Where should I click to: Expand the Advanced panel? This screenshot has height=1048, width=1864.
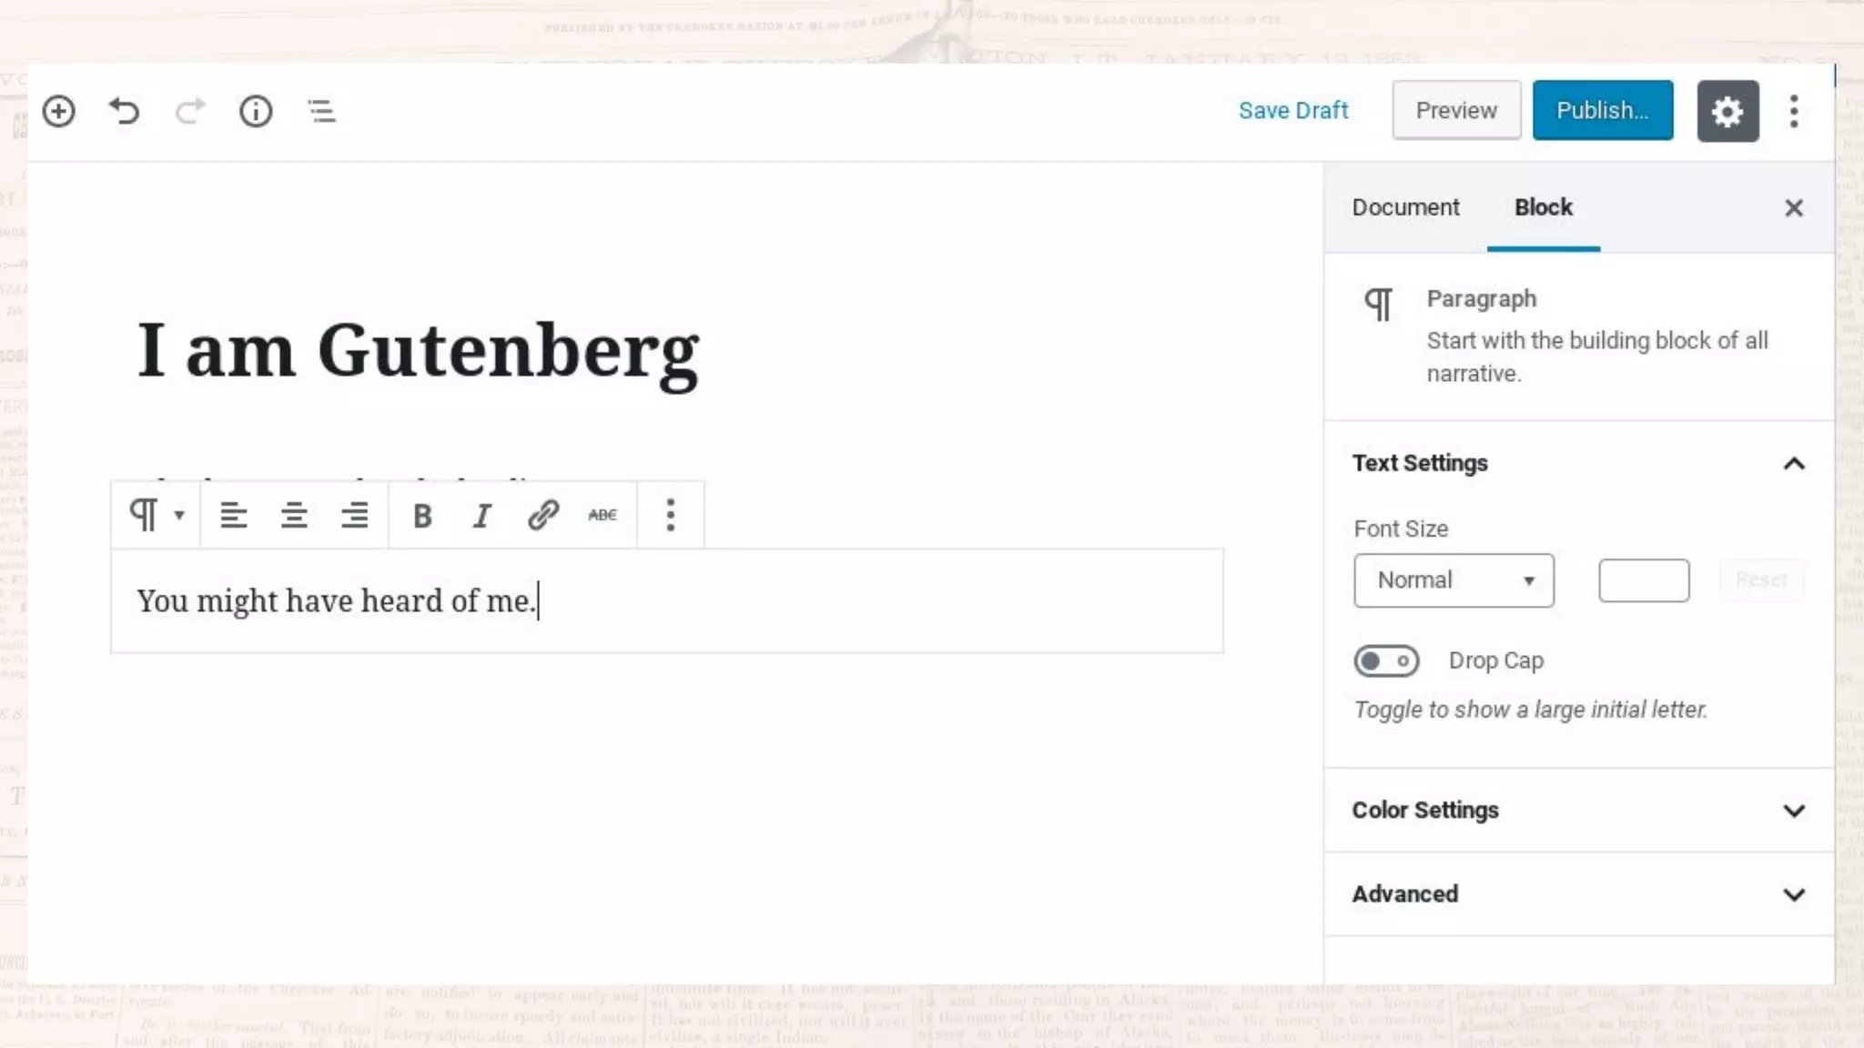[x=1578, y=894]
